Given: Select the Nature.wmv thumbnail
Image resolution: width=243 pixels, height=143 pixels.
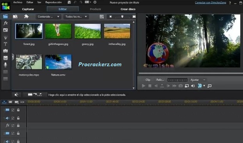Looking at the screenshot, I should pyautogui.click(x=58, y=62).
